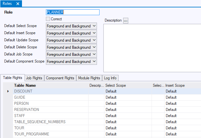Select the RESERVATION table row
Screen dimensions: 201x138
point(26,110)
